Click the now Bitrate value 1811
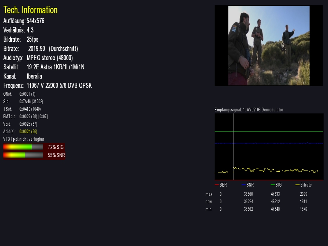 click(303, 202)
